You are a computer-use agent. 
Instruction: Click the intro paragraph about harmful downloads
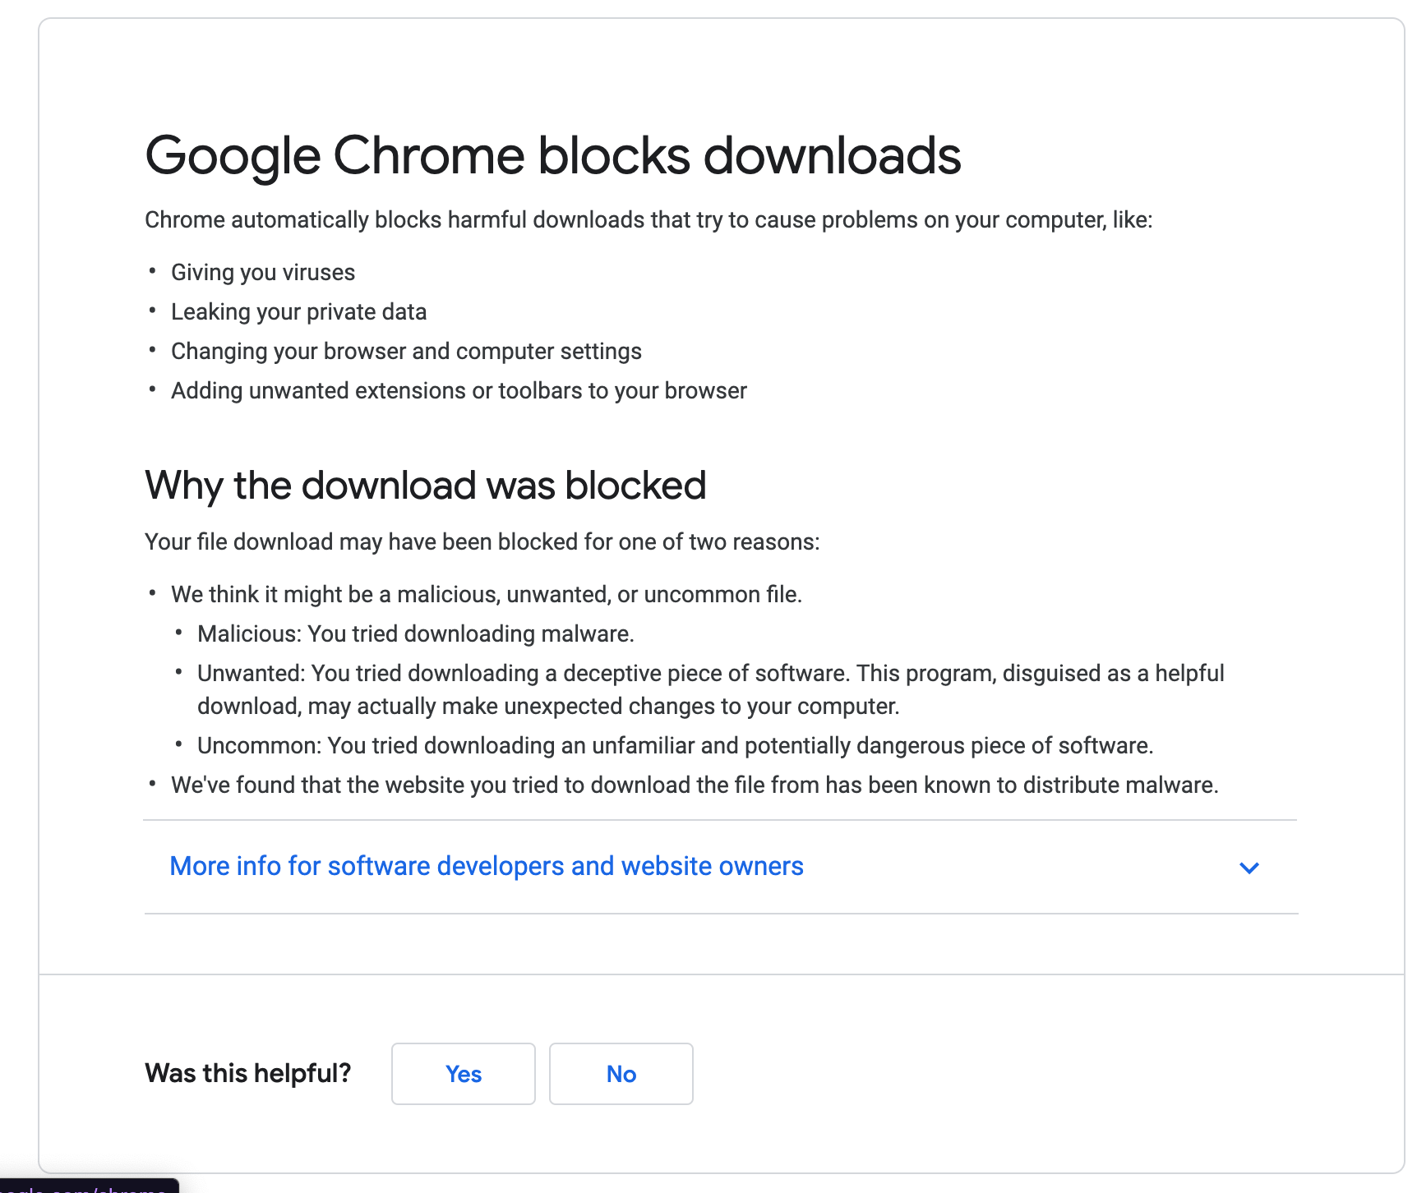click(648, 219)
